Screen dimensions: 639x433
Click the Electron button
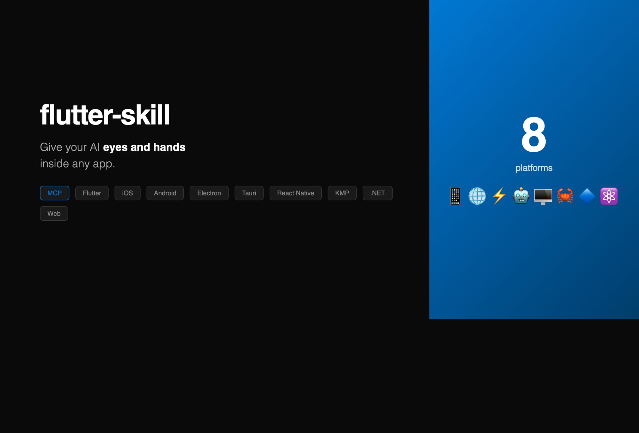(209, 193)
